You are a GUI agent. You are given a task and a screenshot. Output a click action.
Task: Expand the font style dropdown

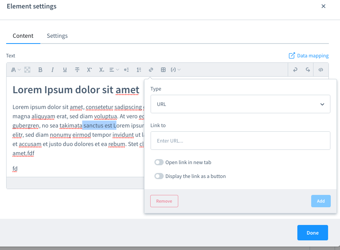(x=15, y=70)
